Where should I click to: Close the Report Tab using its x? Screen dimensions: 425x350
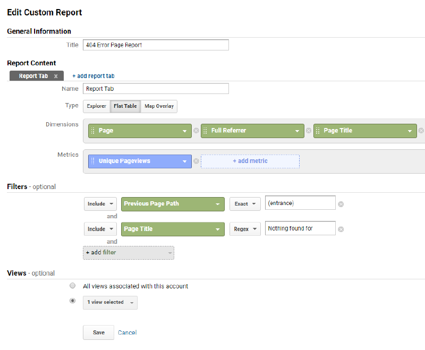point(56,76)
